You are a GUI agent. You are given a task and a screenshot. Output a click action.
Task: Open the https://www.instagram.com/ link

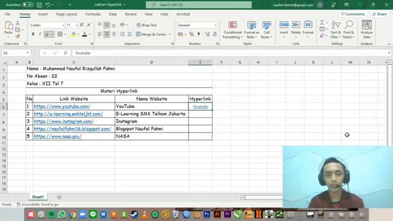[x=64, y=122]
